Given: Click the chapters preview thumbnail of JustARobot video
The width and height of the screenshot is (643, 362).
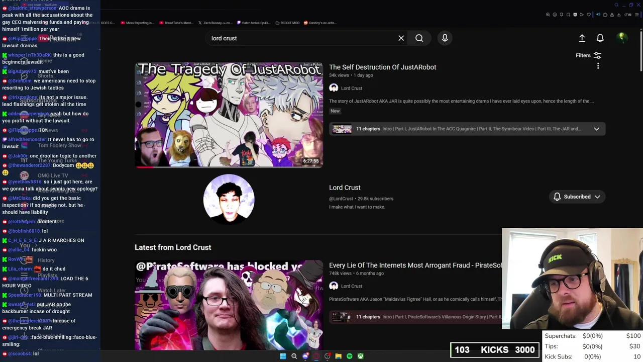Looking at the screenshot, I should coord(342,129).
